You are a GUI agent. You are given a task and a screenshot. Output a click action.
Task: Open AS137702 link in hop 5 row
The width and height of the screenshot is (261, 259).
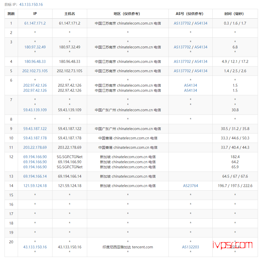tap(182, 71)
